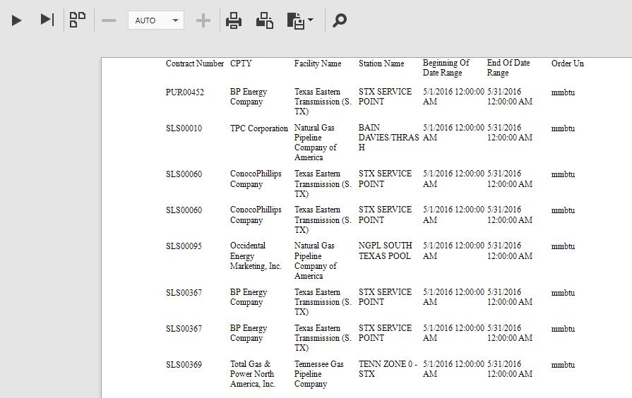The height and width of the screenshot is (398, 632).
Task: Click the zoom out minus icon
Action: pyautogui.click(x=109, y=20)
